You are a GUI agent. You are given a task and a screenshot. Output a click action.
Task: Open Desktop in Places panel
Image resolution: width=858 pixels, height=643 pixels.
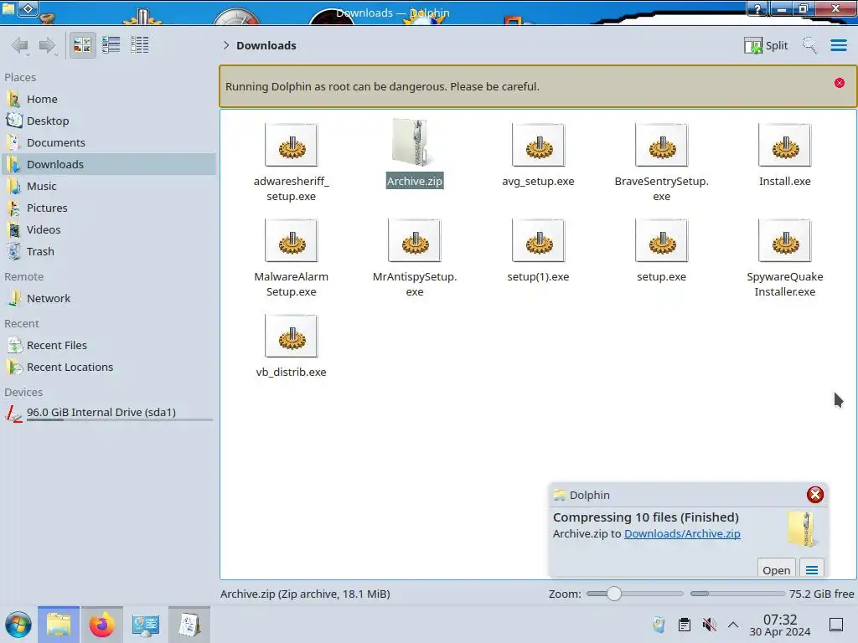click(x=108, y=121)
